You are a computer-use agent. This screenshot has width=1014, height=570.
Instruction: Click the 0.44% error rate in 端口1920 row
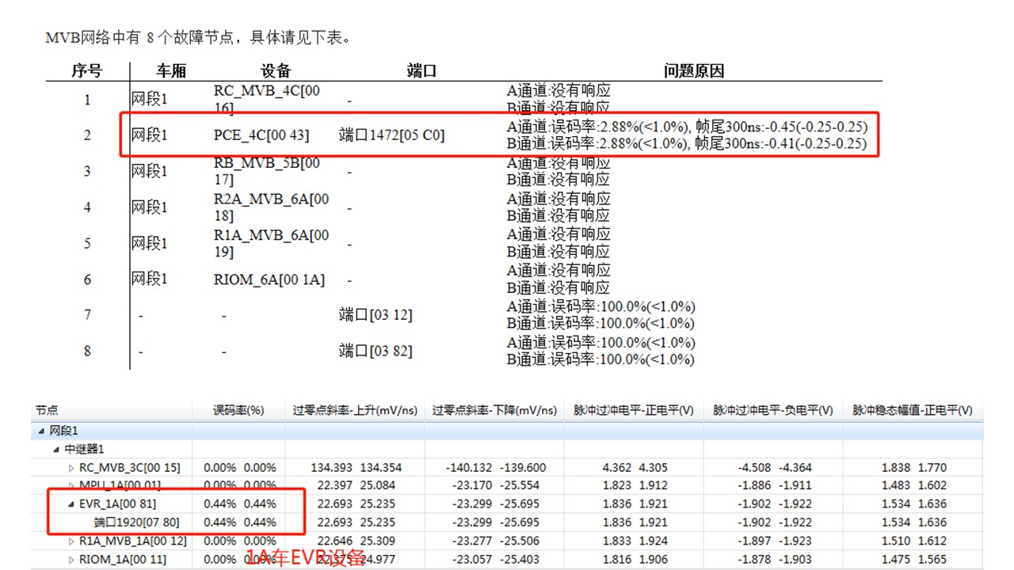click(x=240, y=522)
